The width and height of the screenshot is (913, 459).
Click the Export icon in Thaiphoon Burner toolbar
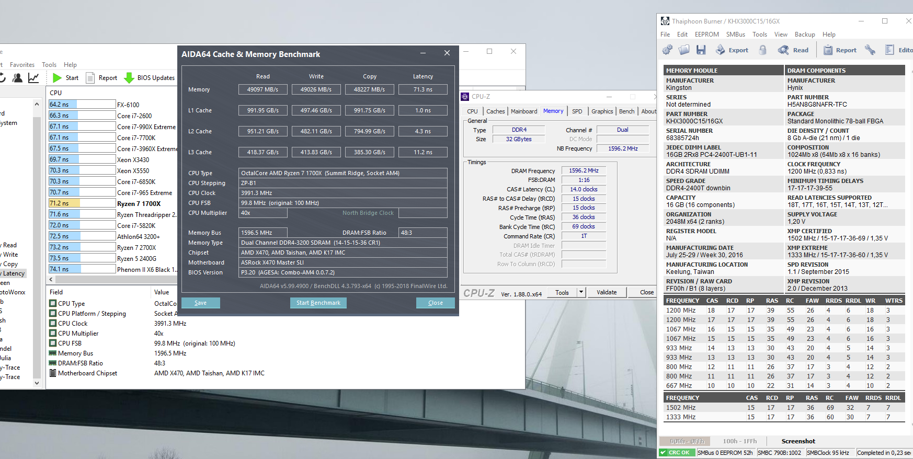(x=721, y=50)
